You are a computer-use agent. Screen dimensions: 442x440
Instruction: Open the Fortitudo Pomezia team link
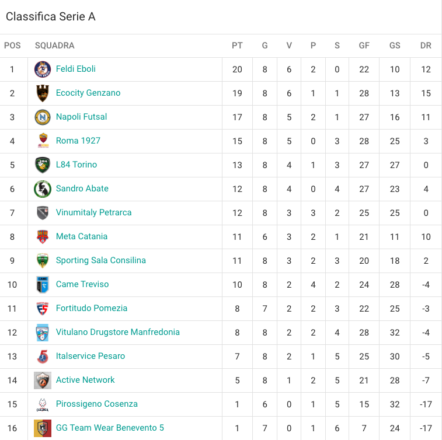click(x=91, y=308)
